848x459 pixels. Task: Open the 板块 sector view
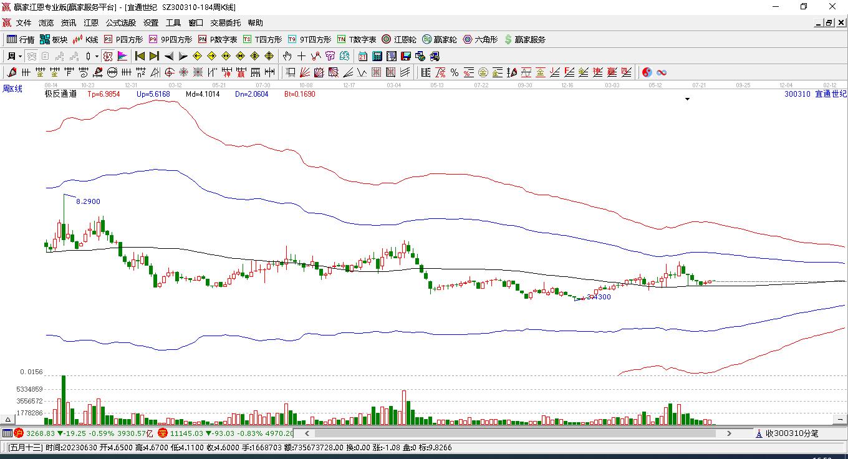(54, 39)
